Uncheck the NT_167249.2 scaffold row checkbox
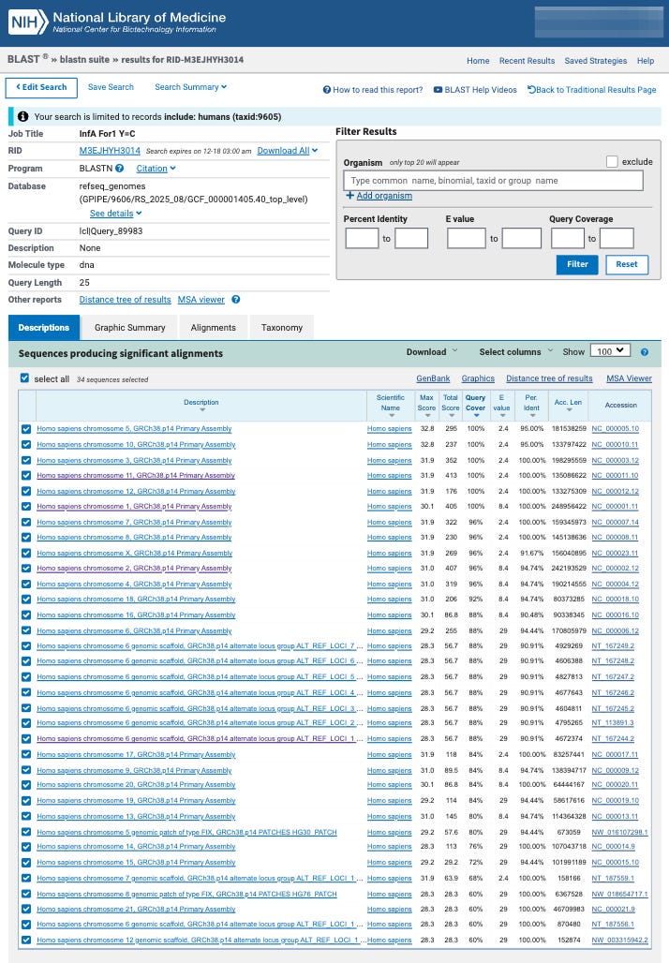This screenshot has width=669, height=963. [x=26, y=646]
